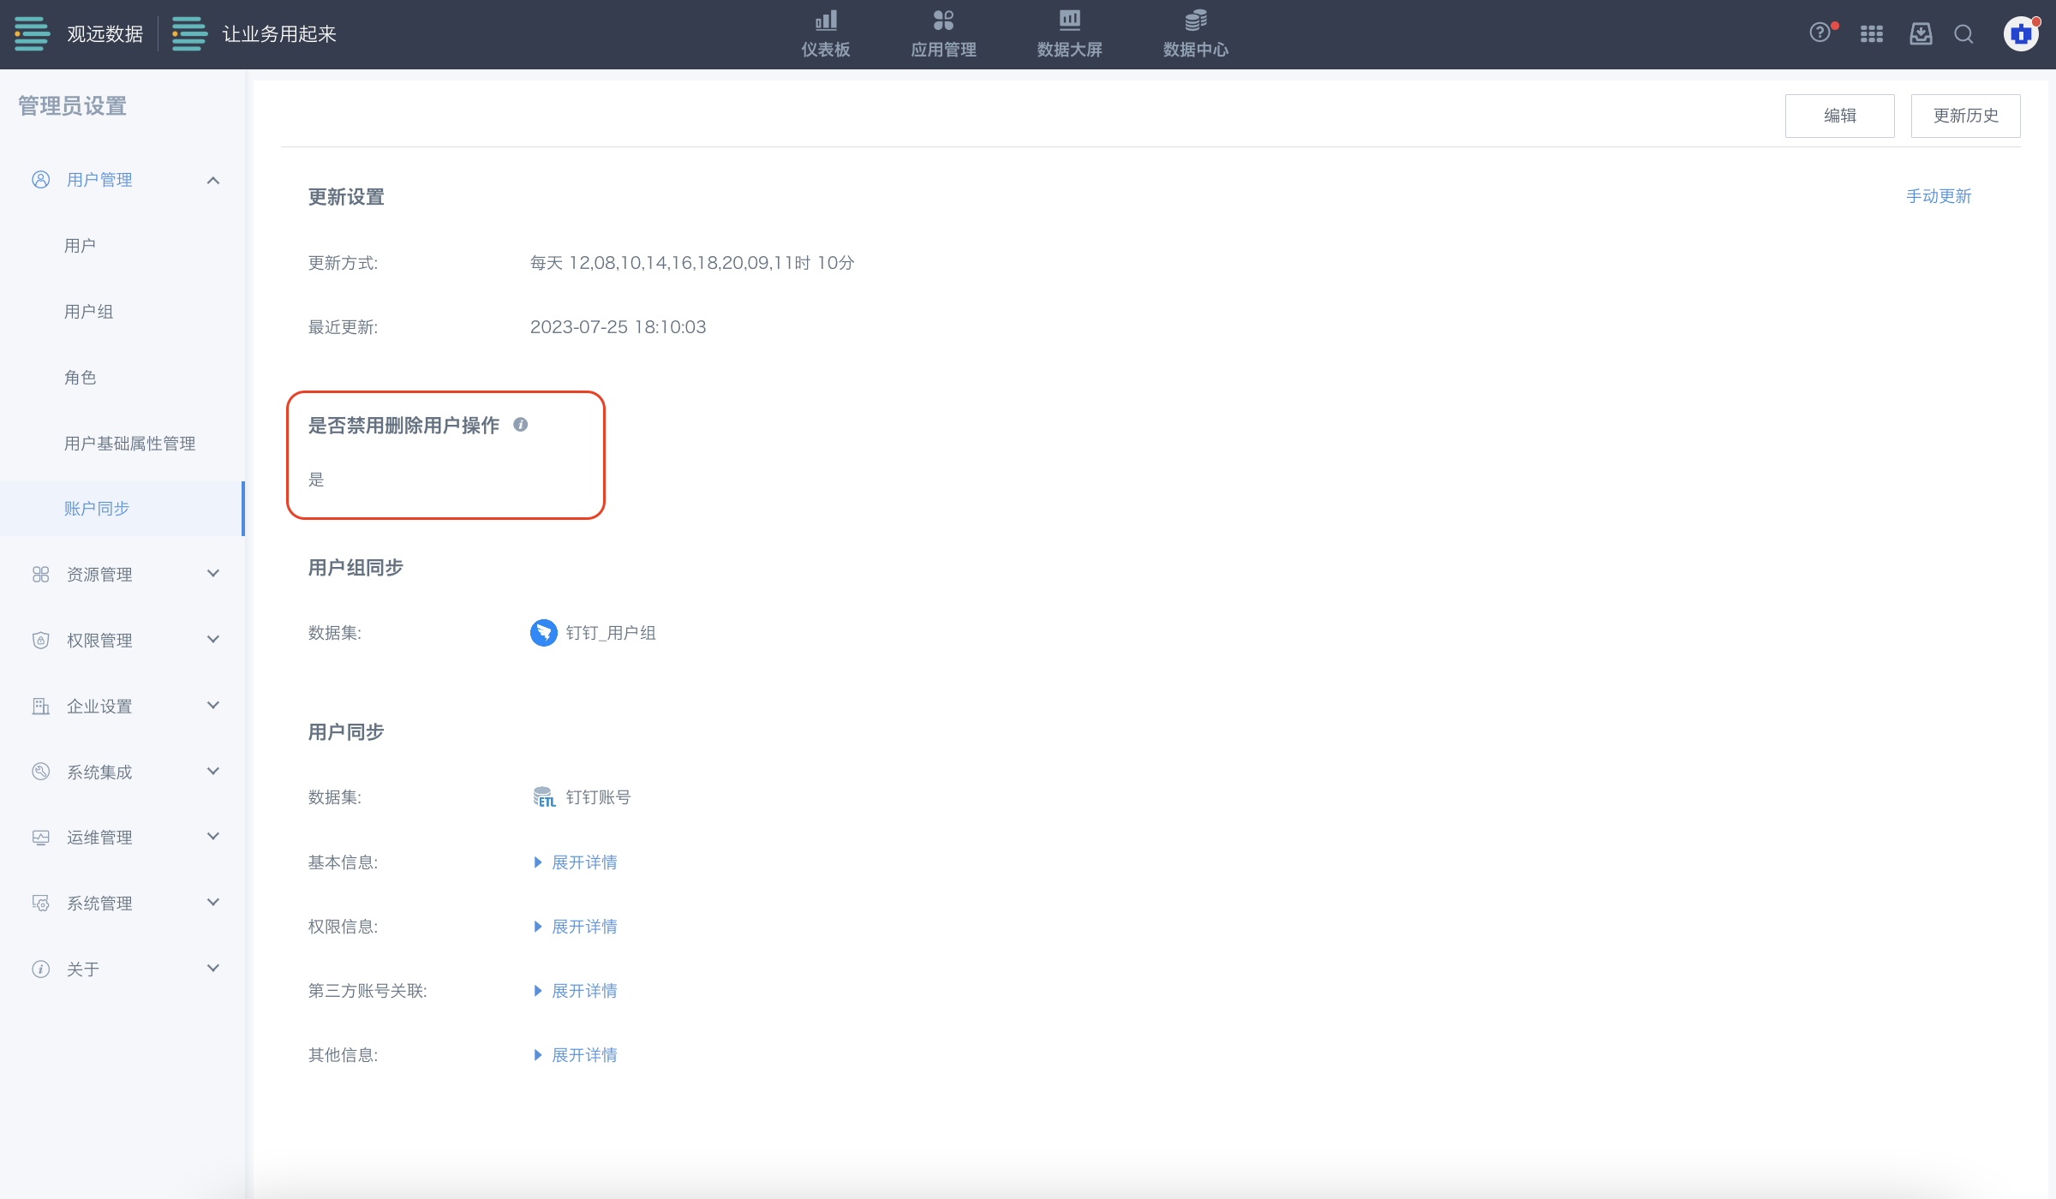Click the 每天 12,08,10... update schedule text
Viewport: 2056px width, 1199px height.
point(692,263)
